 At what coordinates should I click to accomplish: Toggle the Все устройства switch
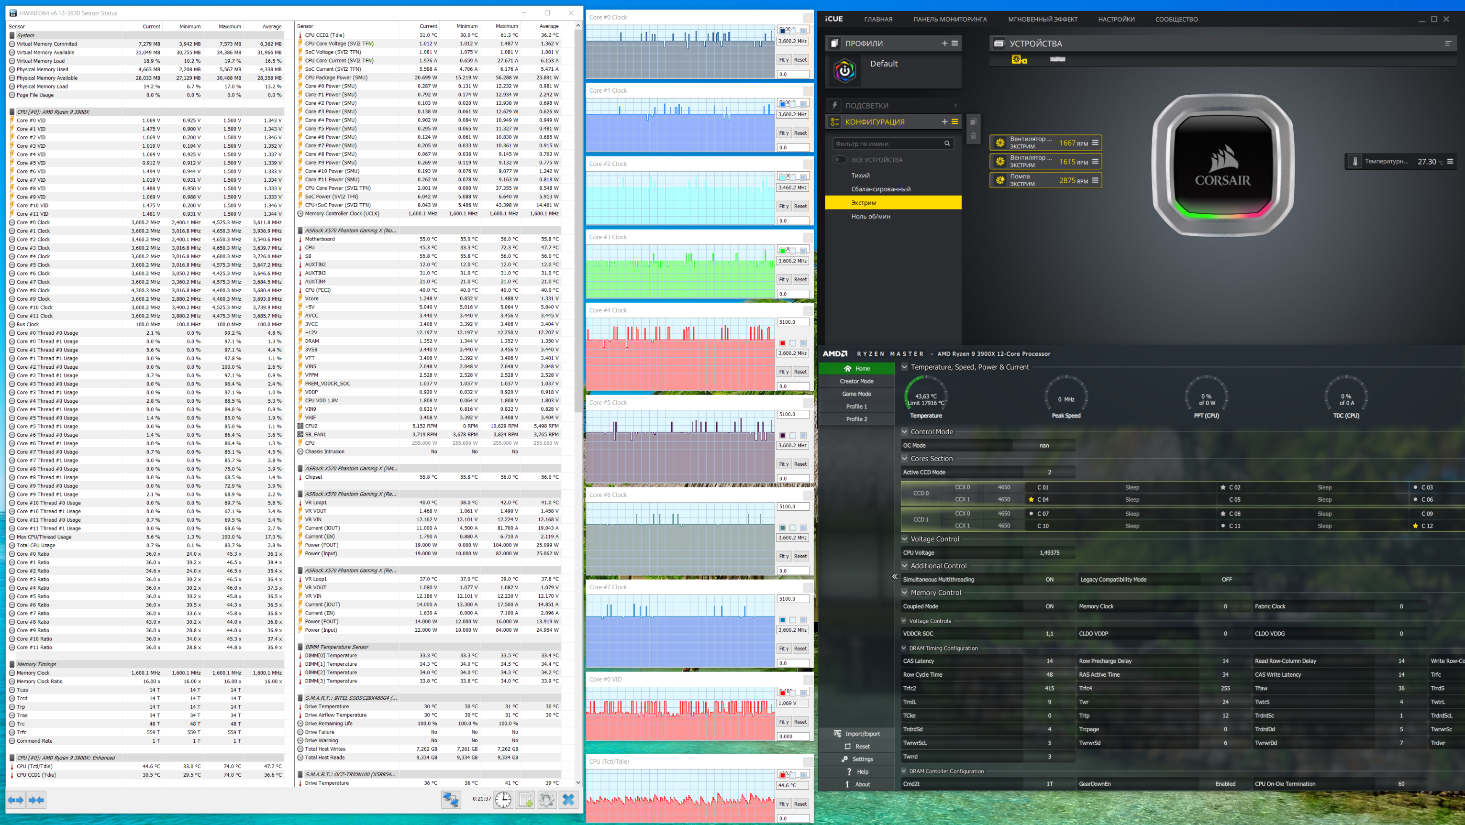click(839, 160)
